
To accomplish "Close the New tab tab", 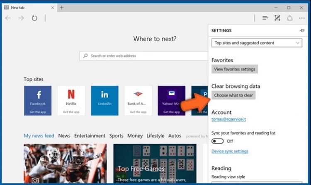I will point(53,7).
